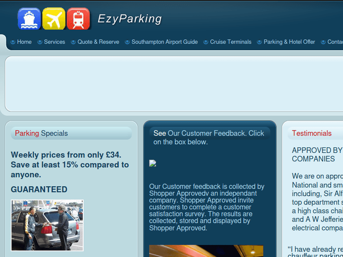Click the 'Our Customer feedback is collected' paragraph
Image resolution: width=343 pixels, height=257 pixels.
(207, 207)
